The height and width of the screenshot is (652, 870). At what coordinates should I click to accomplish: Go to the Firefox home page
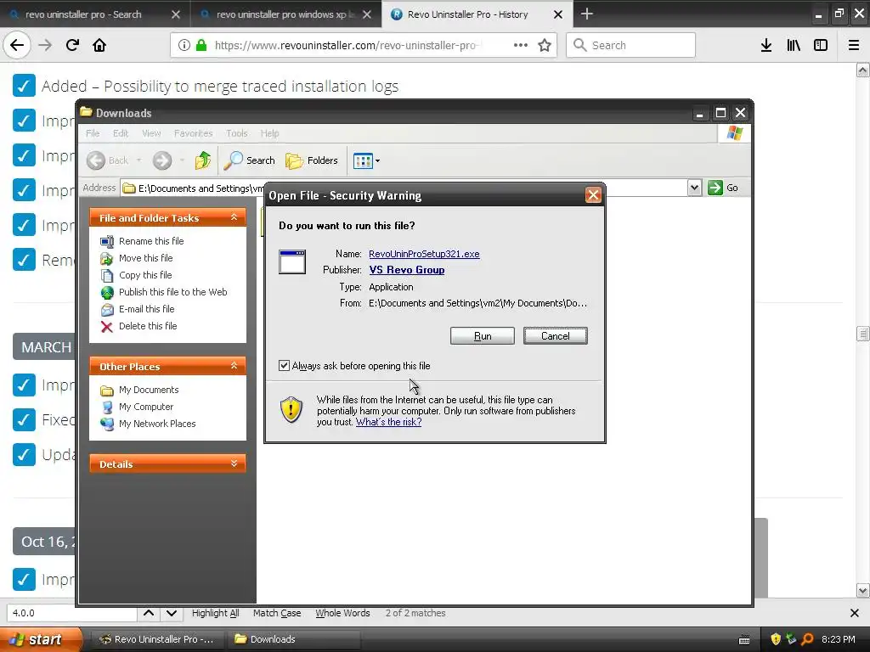tap(99, 46)
